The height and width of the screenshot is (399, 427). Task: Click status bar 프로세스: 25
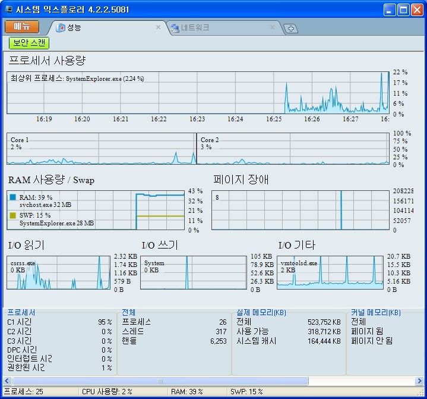(x=24, y=392)
